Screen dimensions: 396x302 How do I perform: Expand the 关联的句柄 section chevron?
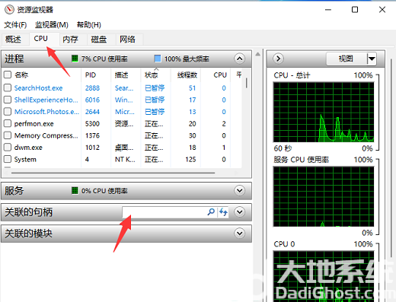tap(240, 211)
